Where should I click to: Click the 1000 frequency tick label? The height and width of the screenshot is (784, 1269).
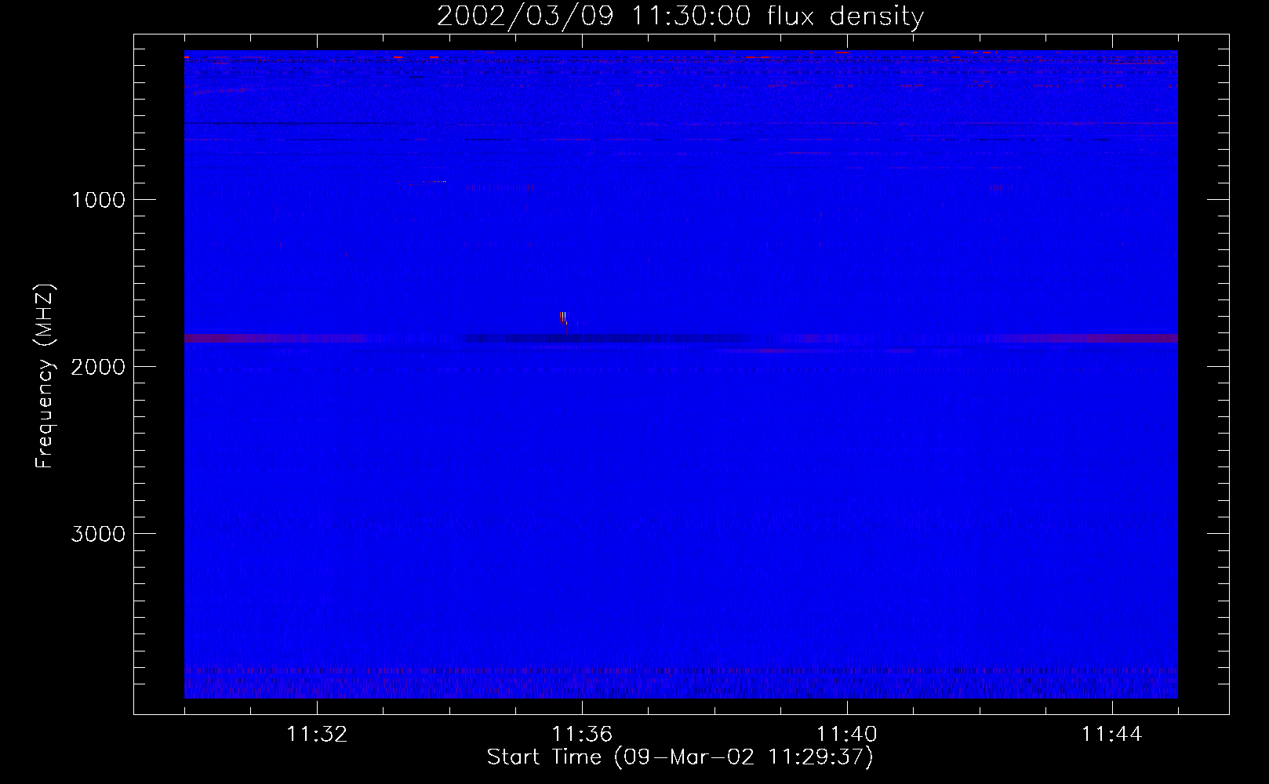click(x=98, y=199)
